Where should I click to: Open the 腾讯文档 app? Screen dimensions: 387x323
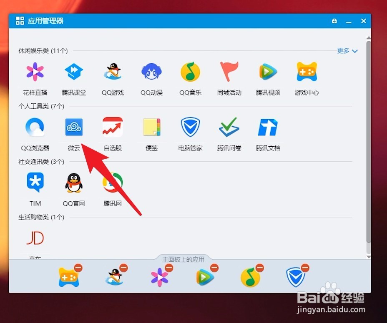click(x=268, y=128)
